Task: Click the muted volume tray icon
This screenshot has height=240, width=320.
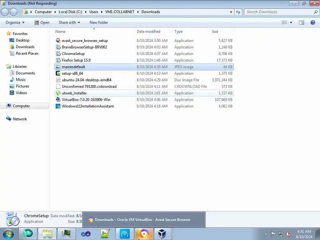Action: click(x=288, y=234)
